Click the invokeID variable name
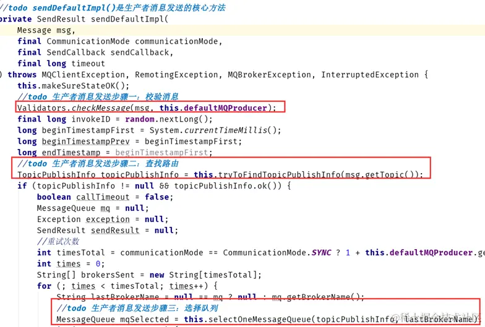The width and height of the screenshot is (485, 327). coord(90,119)
